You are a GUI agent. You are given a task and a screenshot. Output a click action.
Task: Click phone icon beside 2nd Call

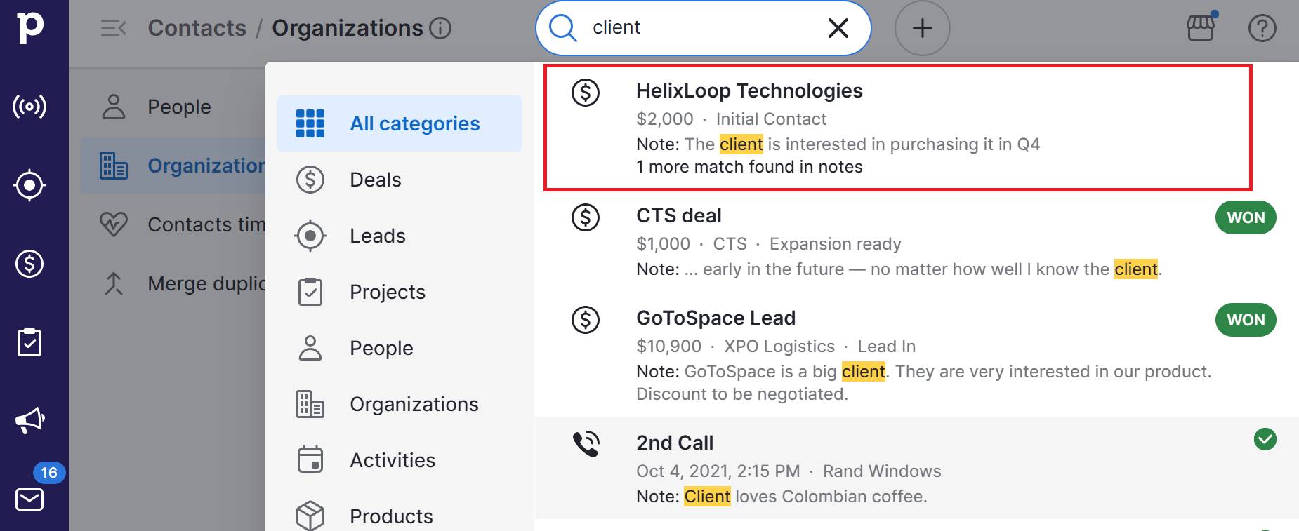(x=586, y=443)
